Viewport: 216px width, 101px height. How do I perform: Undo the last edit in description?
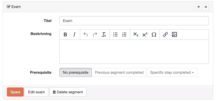click(x=86, y=35)
